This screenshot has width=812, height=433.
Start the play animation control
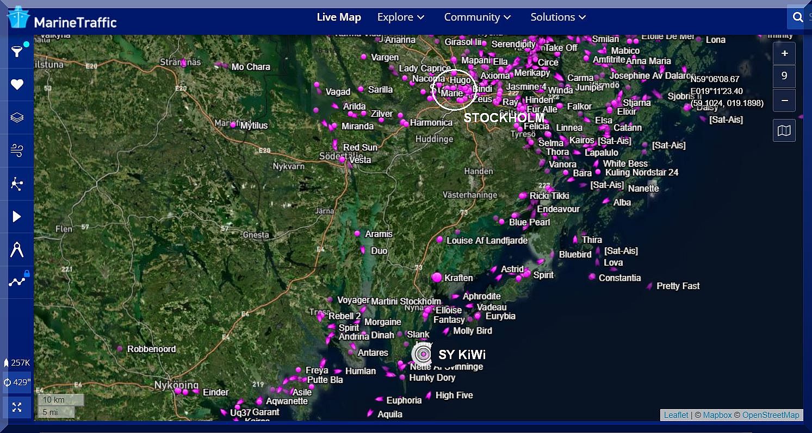tap(17, 217)
